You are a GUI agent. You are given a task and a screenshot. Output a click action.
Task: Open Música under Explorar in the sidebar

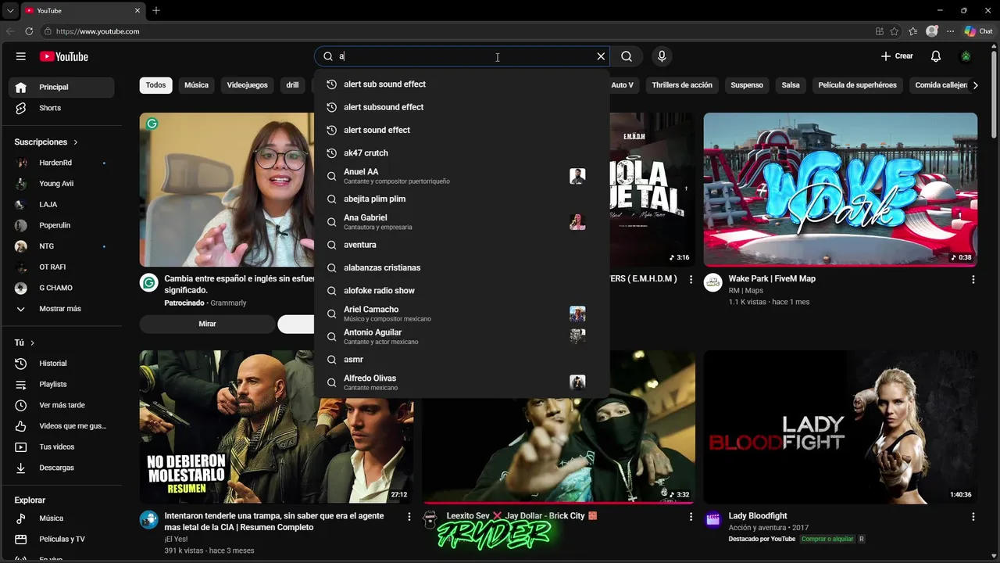point(62,518)
